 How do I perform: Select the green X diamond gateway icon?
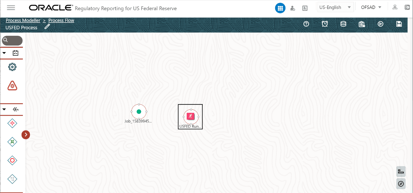(12, 142)
